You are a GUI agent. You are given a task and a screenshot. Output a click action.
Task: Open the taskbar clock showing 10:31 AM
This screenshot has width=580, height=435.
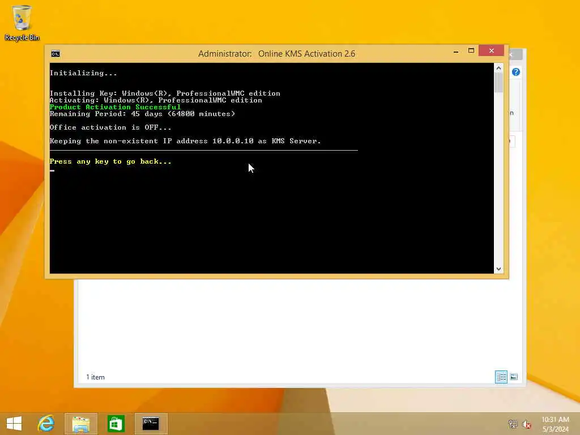pos(555,424)
